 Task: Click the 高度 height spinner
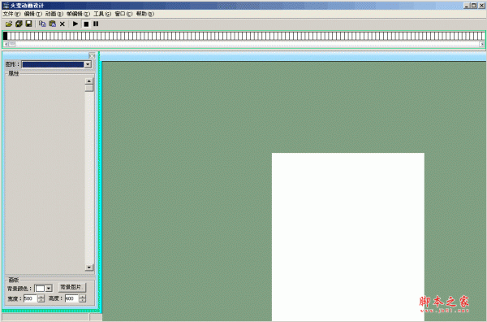[x=82, y=298]
